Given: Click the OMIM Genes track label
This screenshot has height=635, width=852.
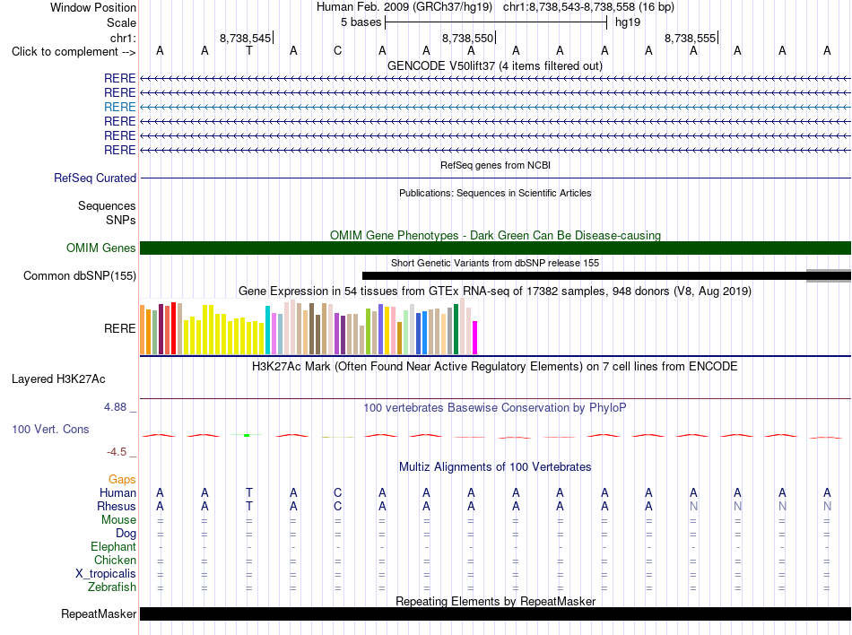Looking at the screenshot, I should point(100,248).
